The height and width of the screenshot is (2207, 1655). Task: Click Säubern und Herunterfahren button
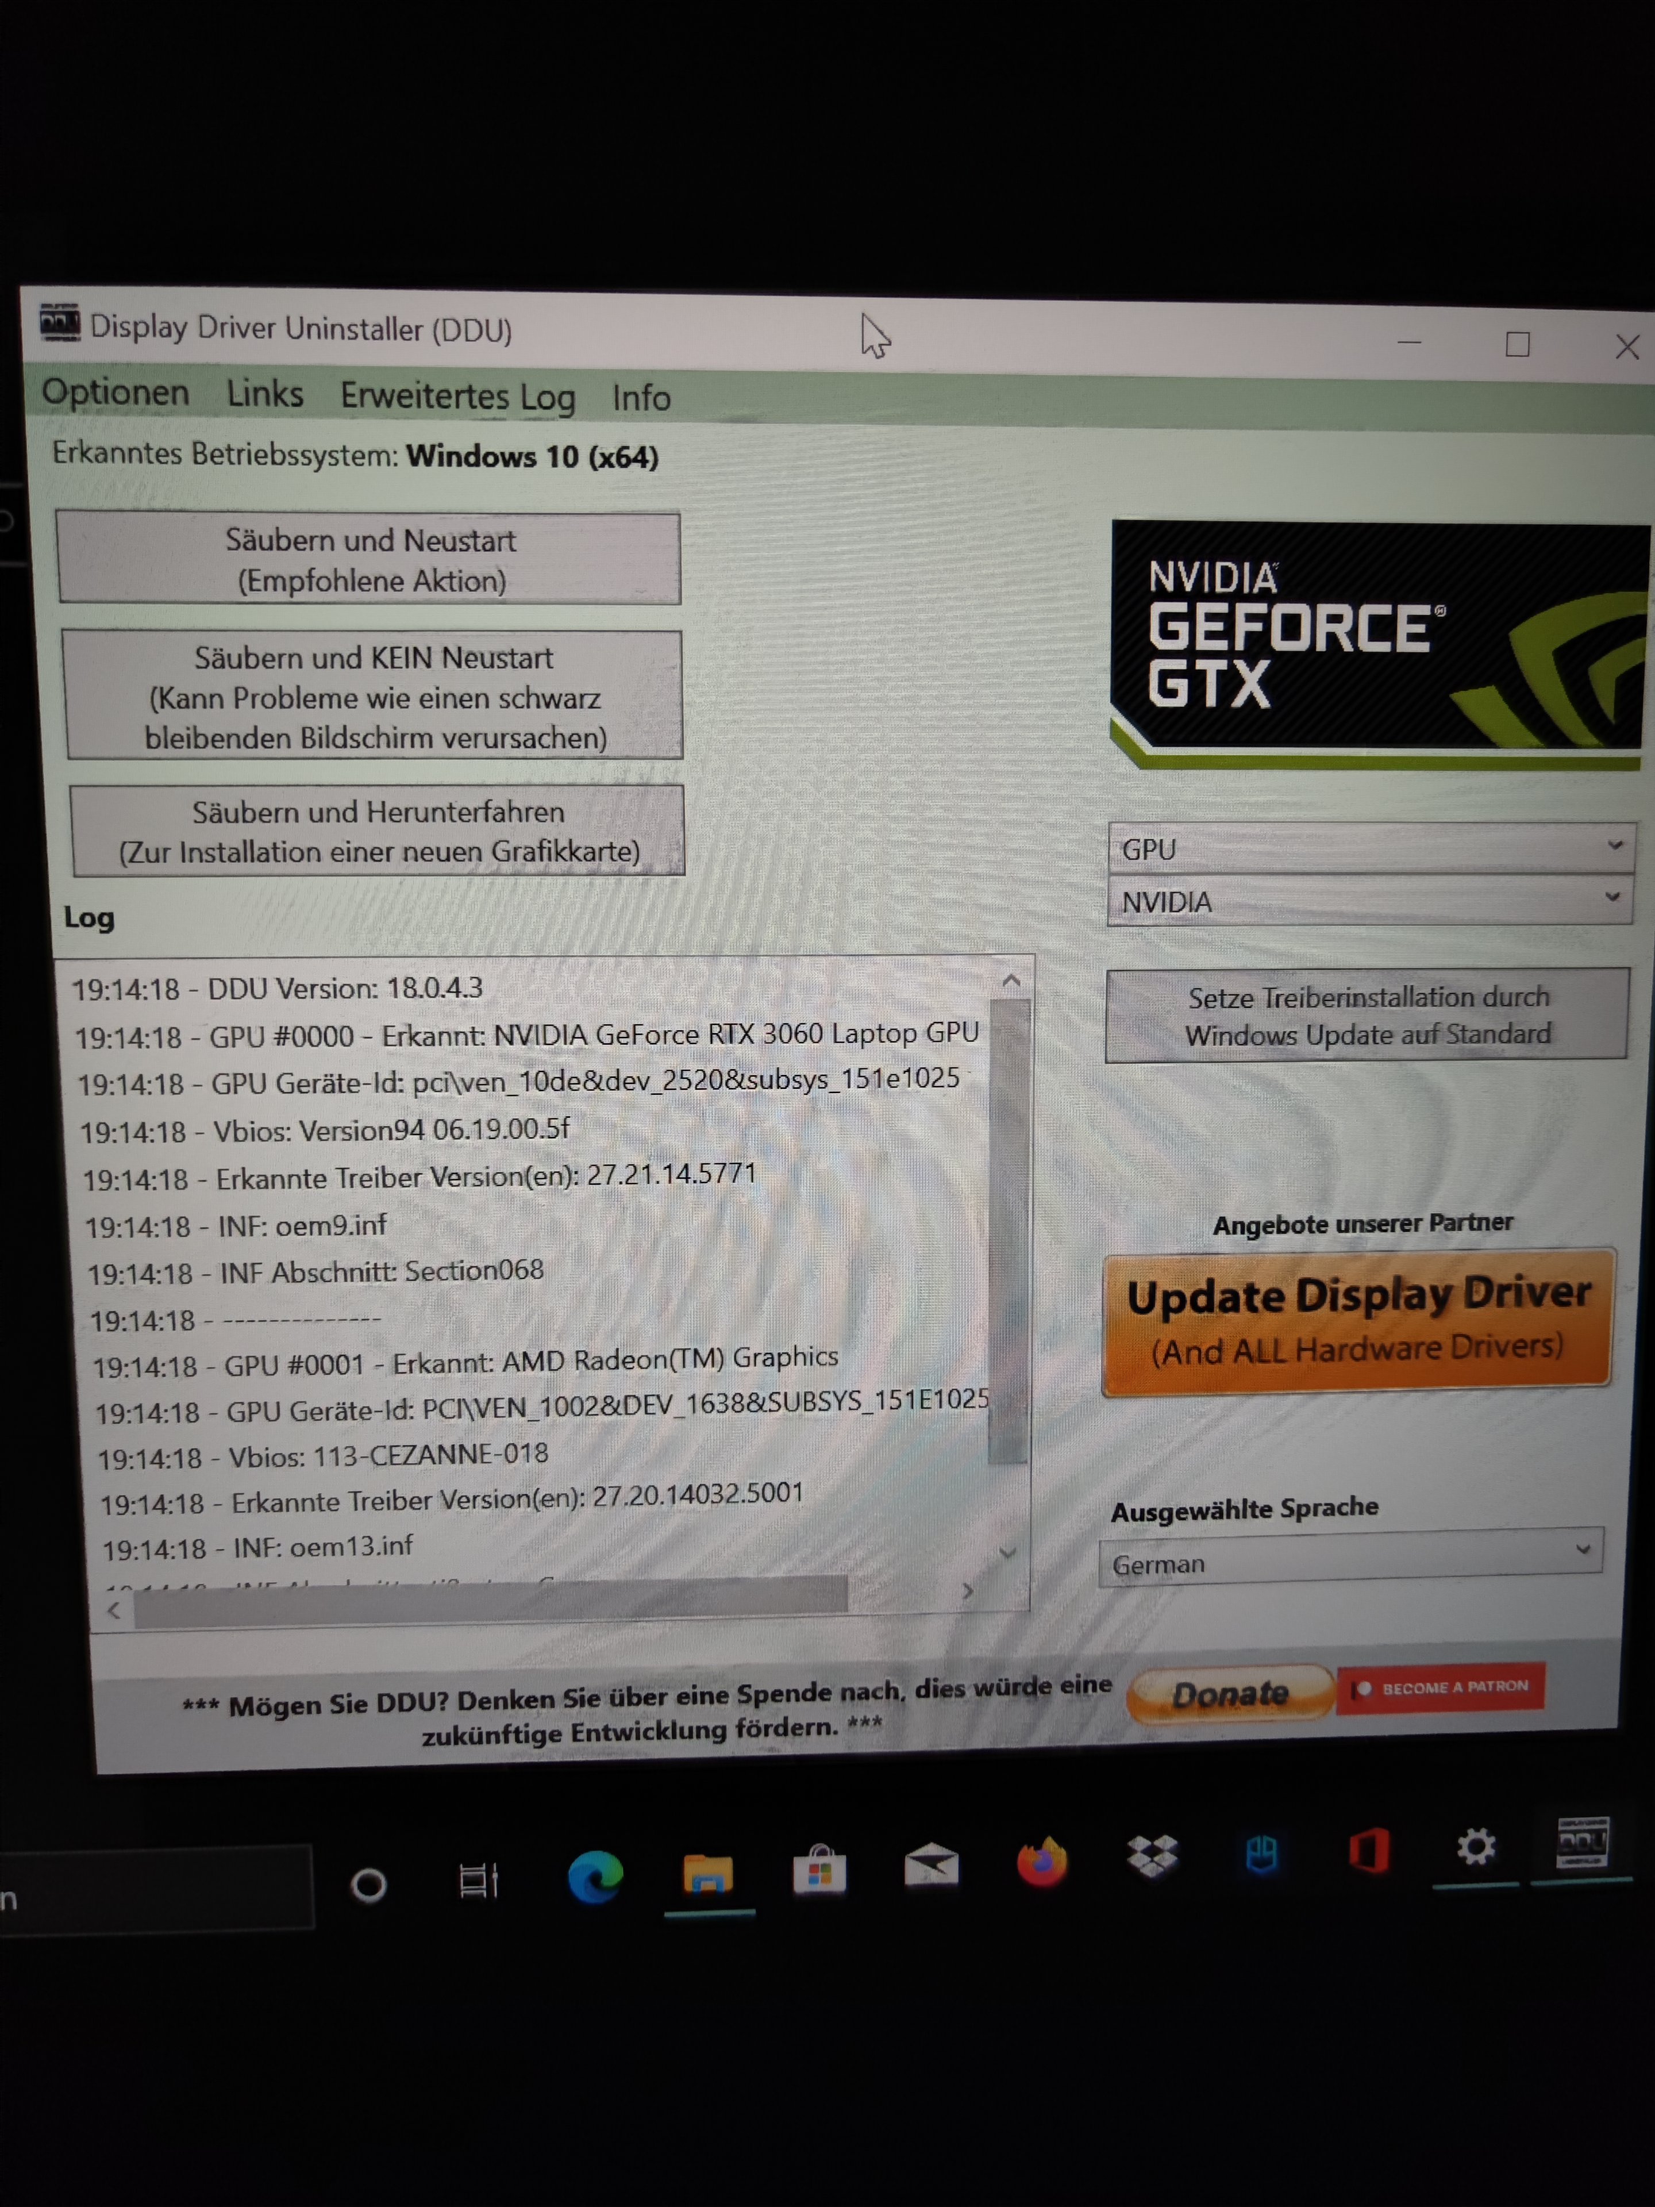click(x=378, y=831)
